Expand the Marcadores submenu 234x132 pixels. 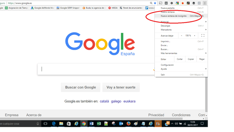(x=181, y=30)
